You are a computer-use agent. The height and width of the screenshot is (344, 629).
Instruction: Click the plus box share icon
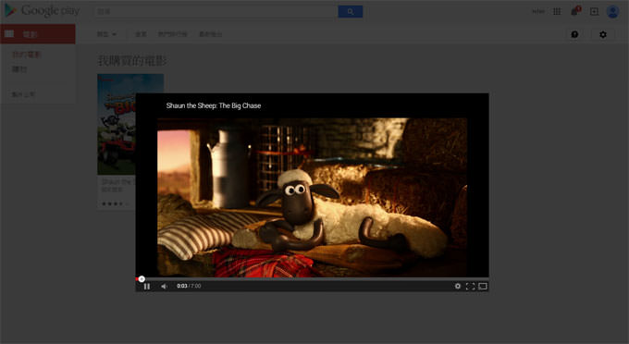594,12
